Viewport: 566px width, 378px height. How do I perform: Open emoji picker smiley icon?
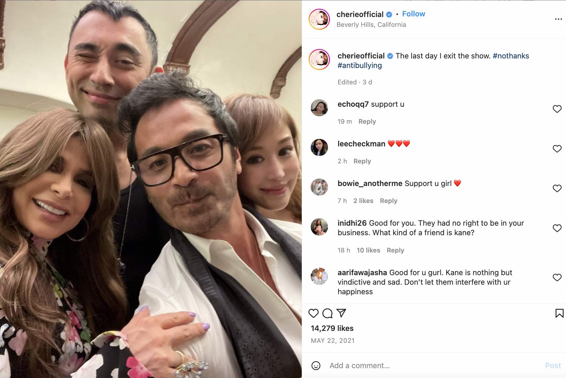[316, 365]
